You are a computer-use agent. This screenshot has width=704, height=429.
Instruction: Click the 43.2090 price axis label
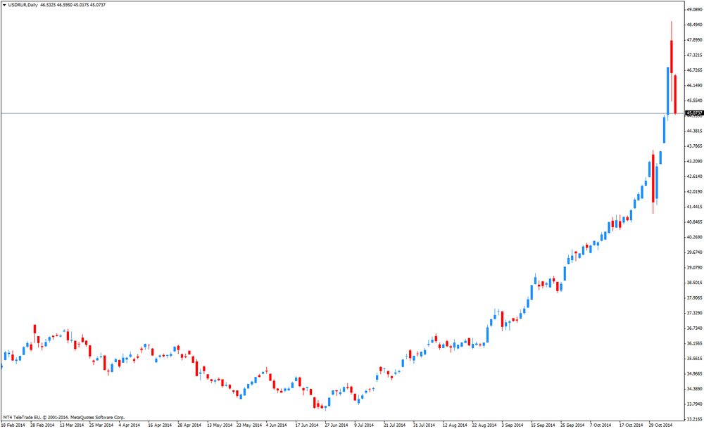coord(694,161)
